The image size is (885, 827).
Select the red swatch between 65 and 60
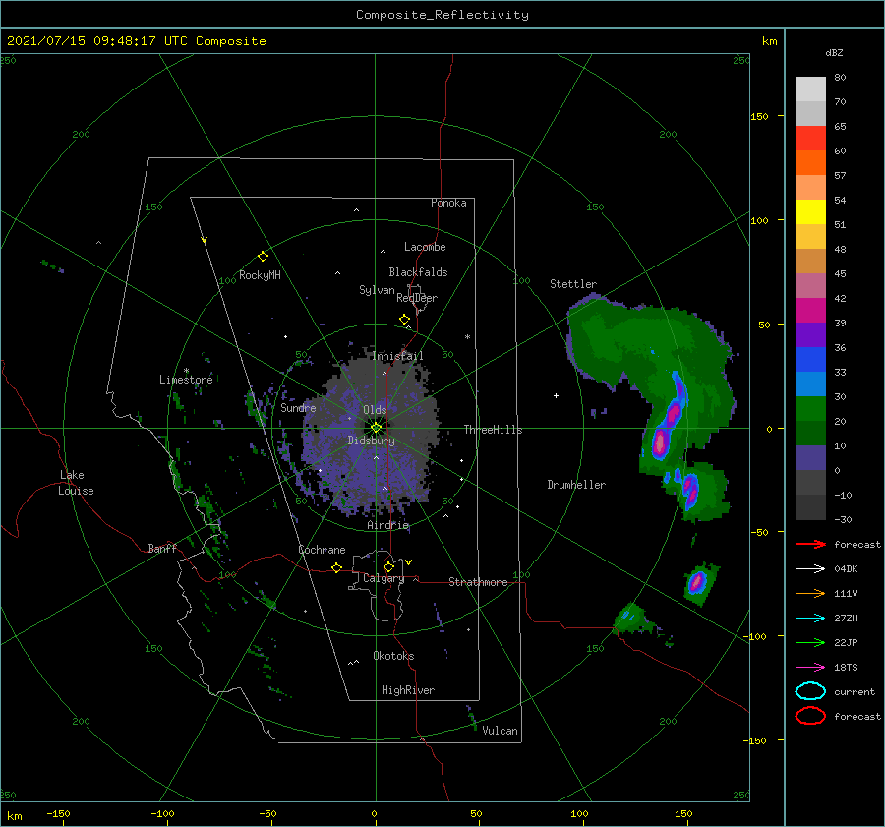(x=810, y=138)
